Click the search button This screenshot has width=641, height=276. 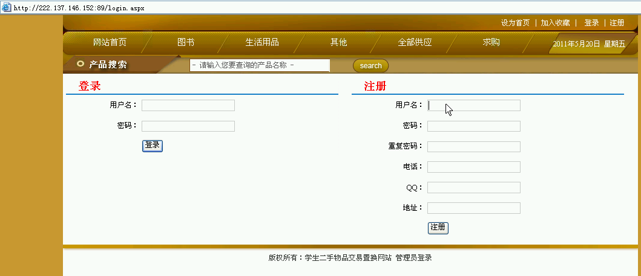[x=370, y=66]
